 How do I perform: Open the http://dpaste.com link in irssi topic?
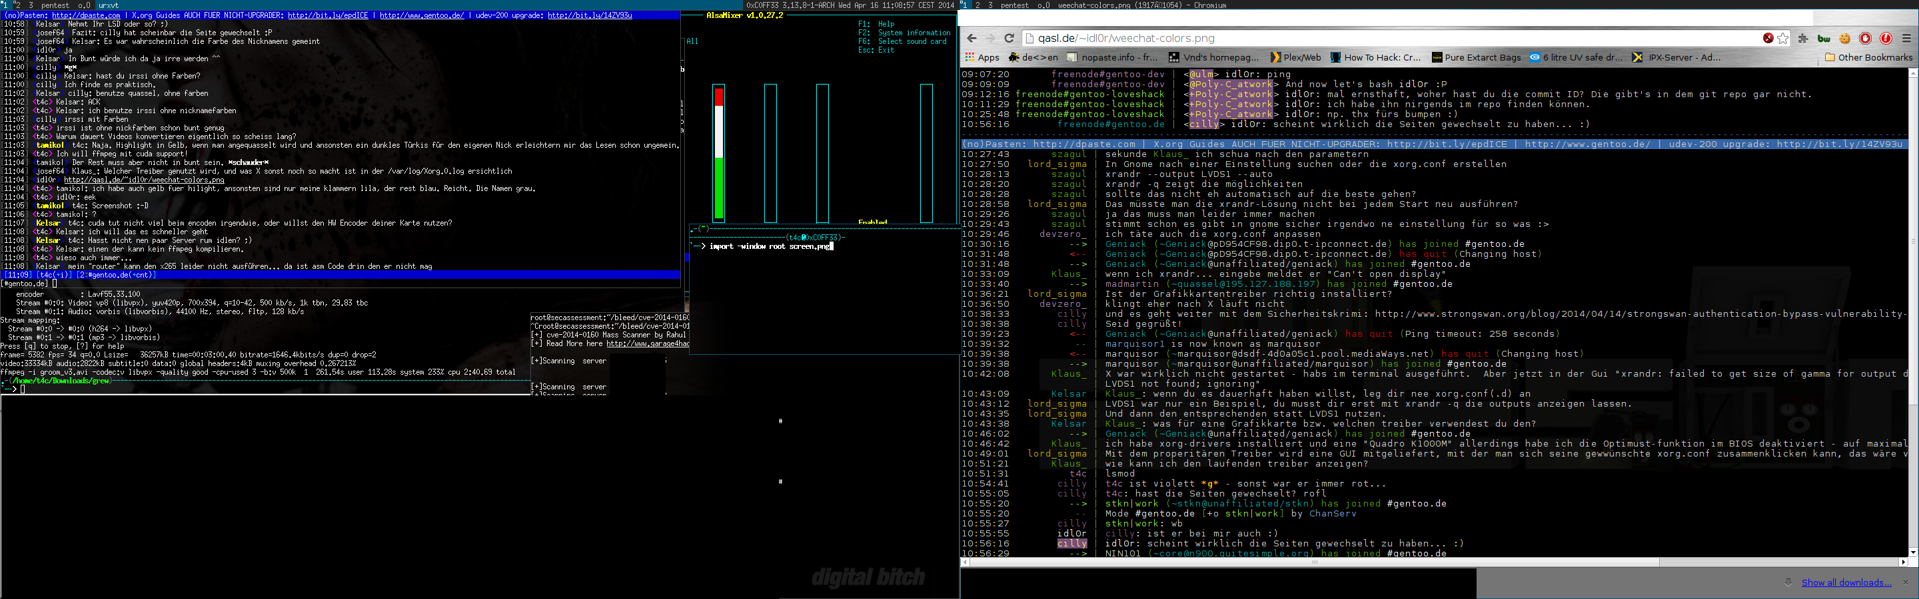tap(86, 15)
